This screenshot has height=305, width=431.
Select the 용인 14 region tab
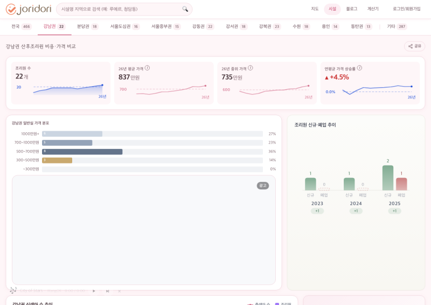[x=330, y=26]
